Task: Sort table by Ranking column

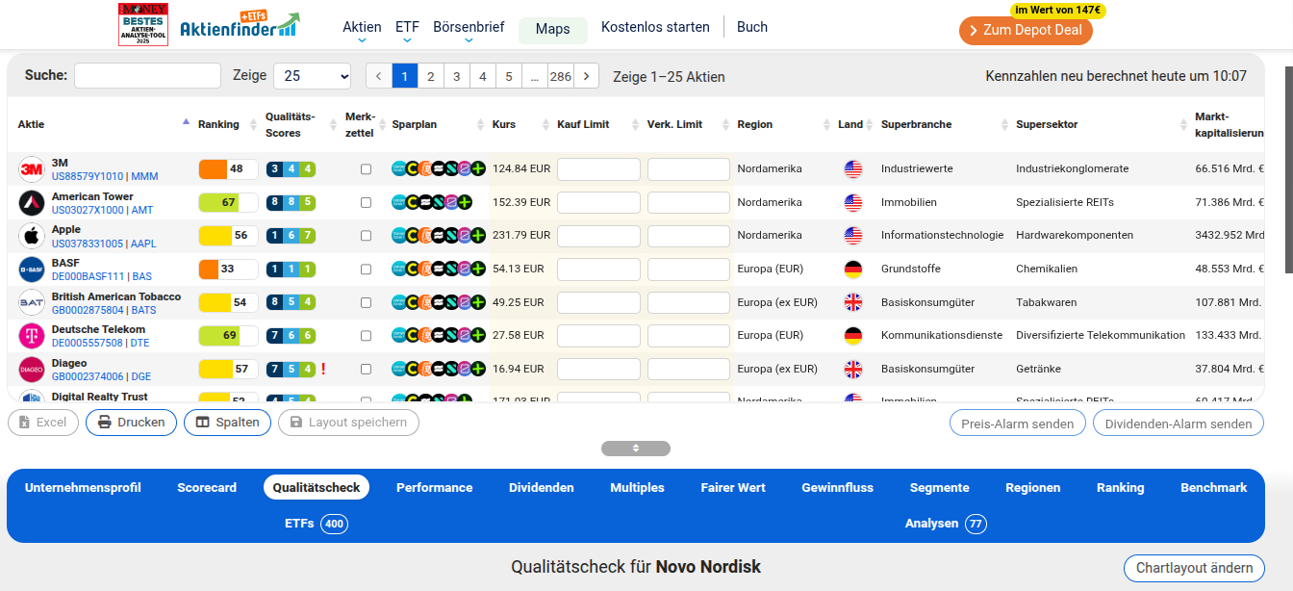Action: tap(226, 124)
